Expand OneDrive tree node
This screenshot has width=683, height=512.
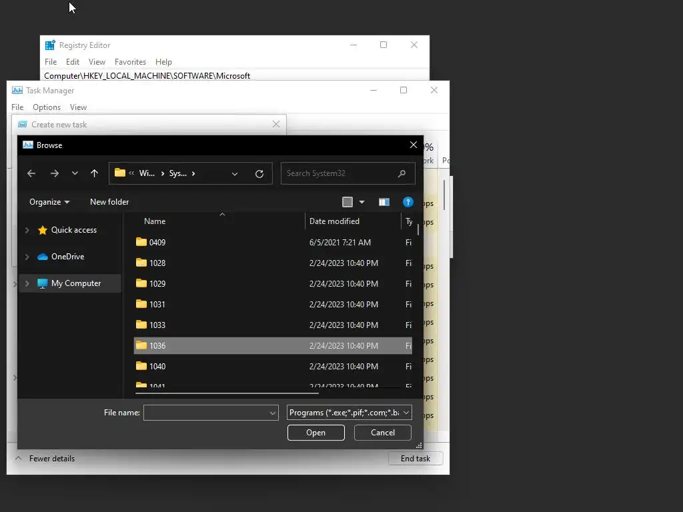tap(27, 257)
